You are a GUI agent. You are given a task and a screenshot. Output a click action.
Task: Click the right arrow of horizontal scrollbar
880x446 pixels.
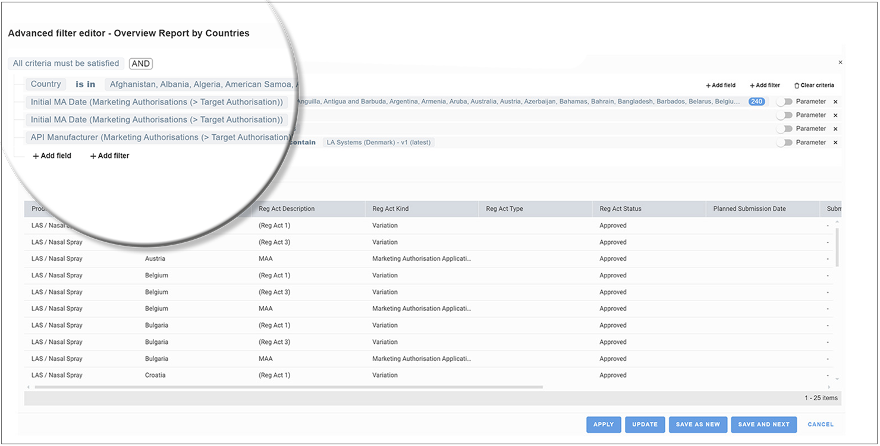point(829,387)
